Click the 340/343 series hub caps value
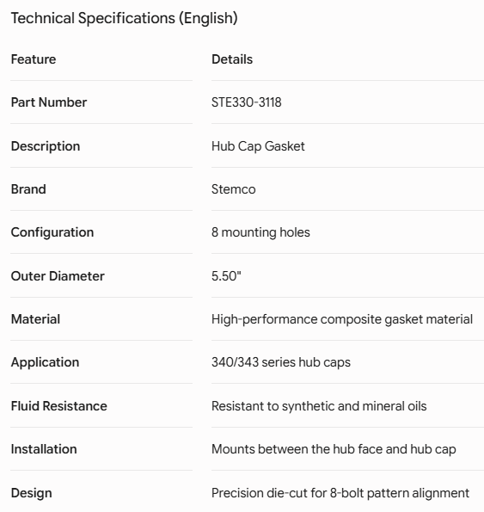The height and width of the screenshot is (512, 484). pos(281,362)
